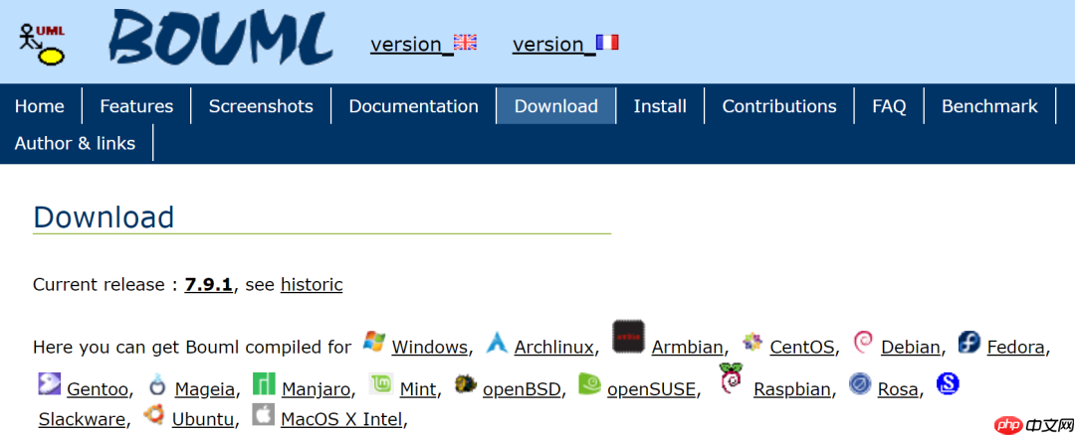The image size is (1075, 435).
Task: Follow the openSUSE download link
Action: 652,389
